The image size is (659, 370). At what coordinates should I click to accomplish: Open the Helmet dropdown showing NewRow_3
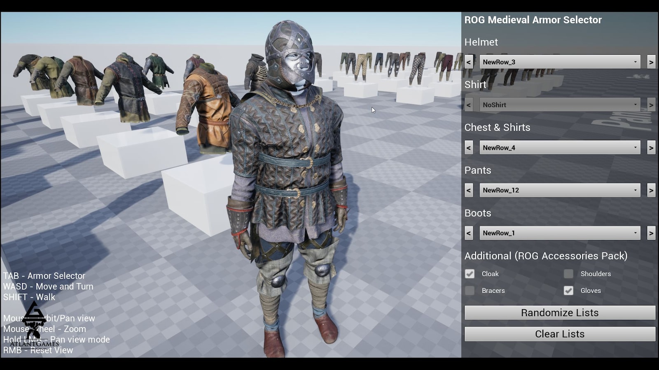[x=560, y=62]
